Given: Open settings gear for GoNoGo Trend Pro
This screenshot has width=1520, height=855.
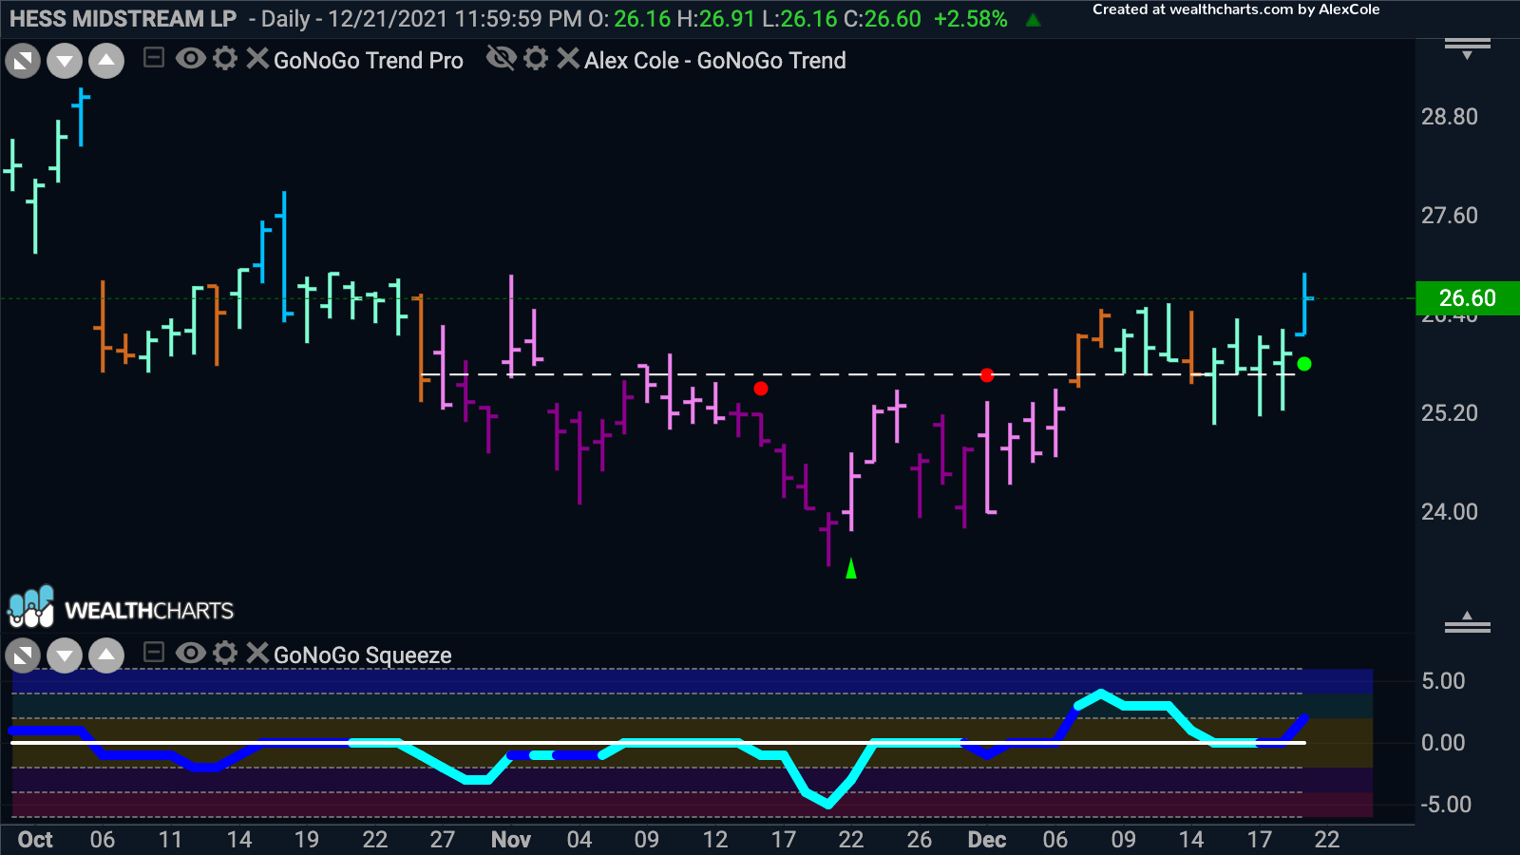Looking at the screenshot, I should (x=225, y=59).
